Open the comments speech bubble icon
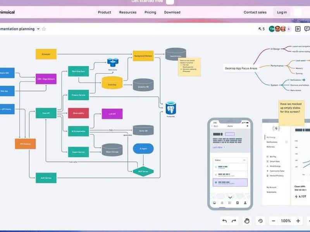 tap(307, 29)
